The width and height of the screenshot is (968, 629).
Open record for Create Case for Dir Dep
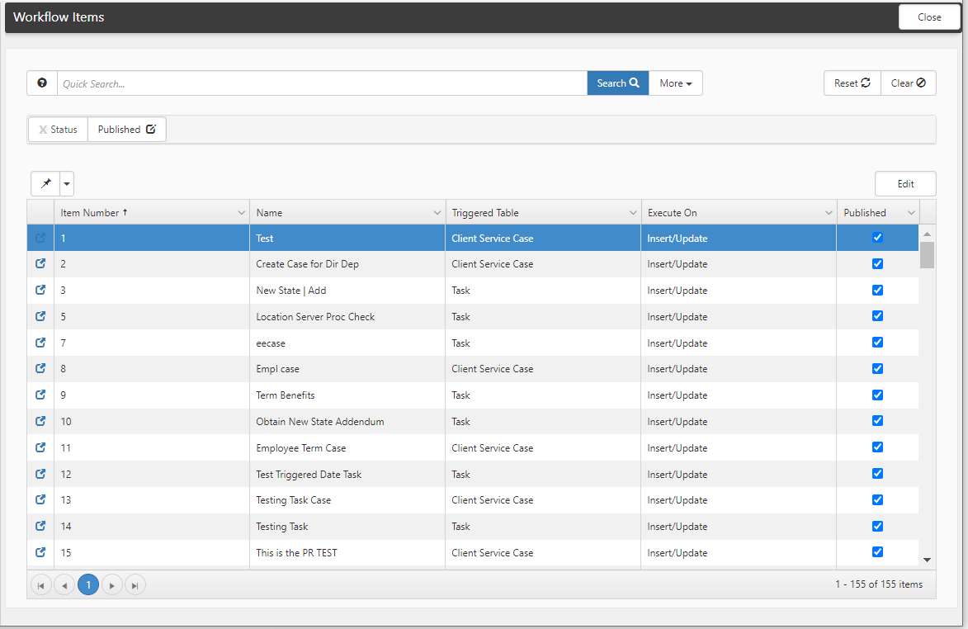point(40,264)
